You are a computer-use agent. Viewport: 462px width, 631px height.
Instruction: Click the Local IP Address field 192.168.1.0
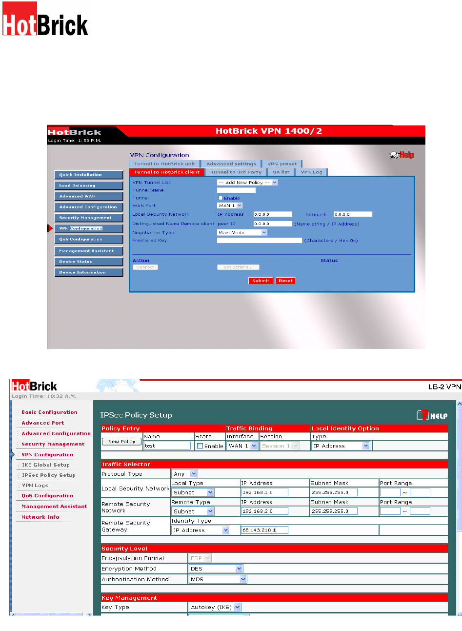265,492
